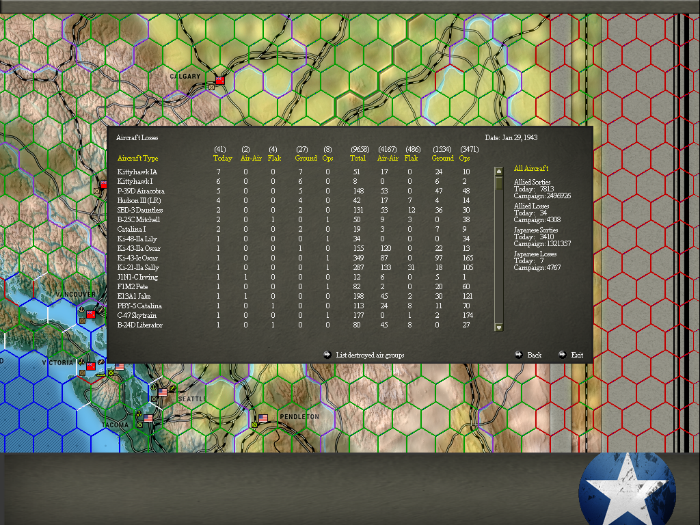Click the Pendleton US flag icon

[x=263, y=418]
